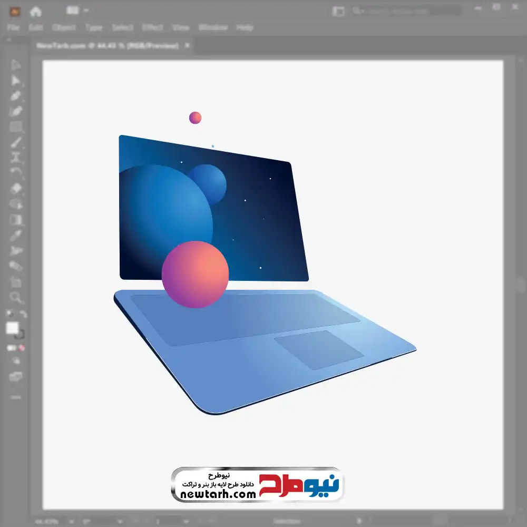This screenshot has height=527, width=527.
Task: Click the Fill color swatch
Action: coord(12,328)
